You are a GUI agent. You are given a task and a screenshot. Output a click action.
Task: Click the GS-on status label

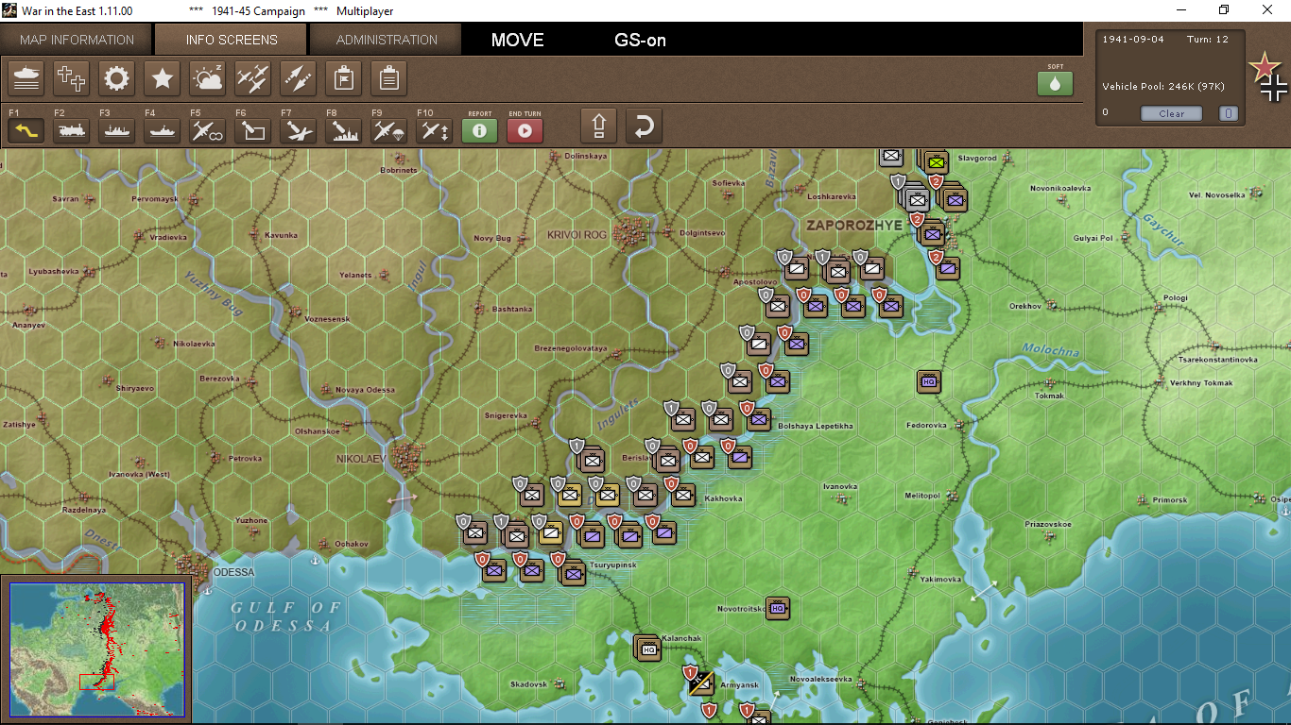point(641,41)
